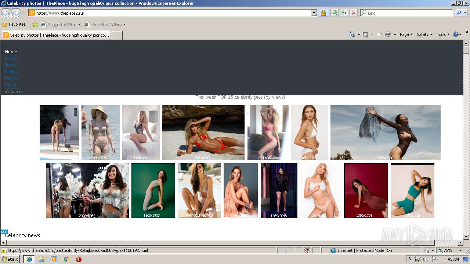Screen dimensions: 470x264
Task: Open Windows Explorer folder in taskbar
Action: (41, 259)
